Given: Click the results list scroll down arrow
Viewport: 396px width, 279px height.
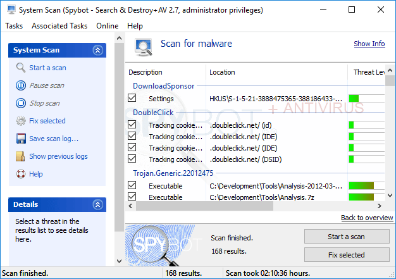Looking at the screenshot, I should 390,195.
